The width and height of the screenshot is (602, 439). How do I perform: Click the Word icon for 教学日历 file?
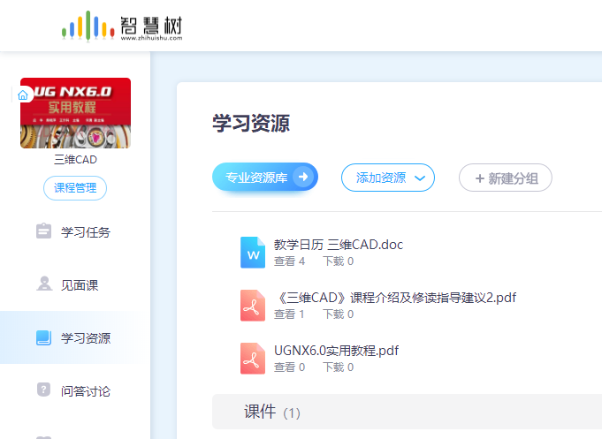coord(253,253)
